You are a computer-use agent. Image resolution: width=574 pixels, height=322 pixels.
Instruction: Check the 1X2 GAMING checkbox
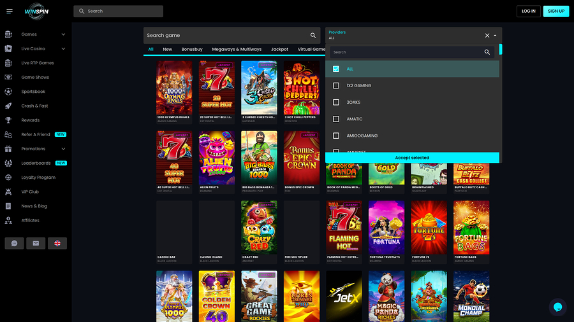(336, 85)
